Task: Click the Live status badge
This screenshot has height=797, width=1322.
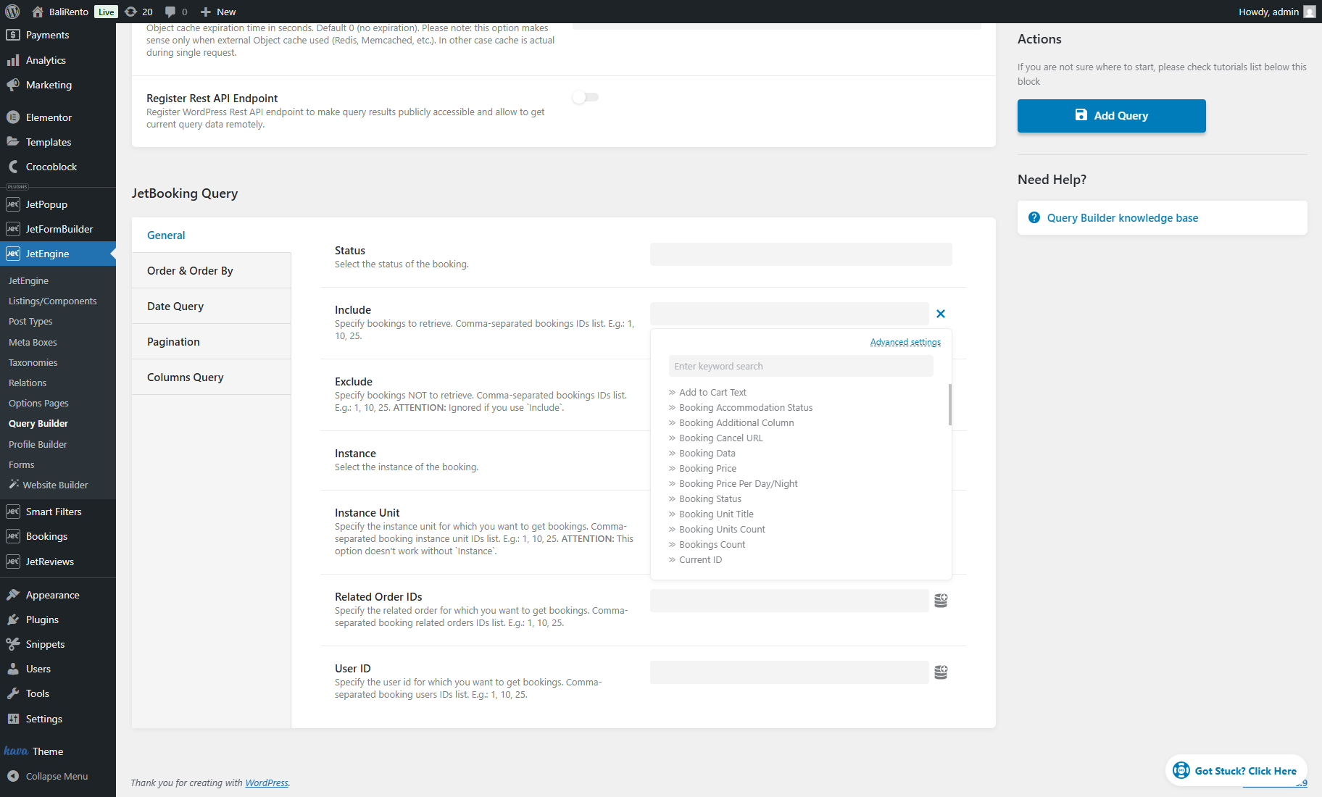Action: click(x=107, y=12)
